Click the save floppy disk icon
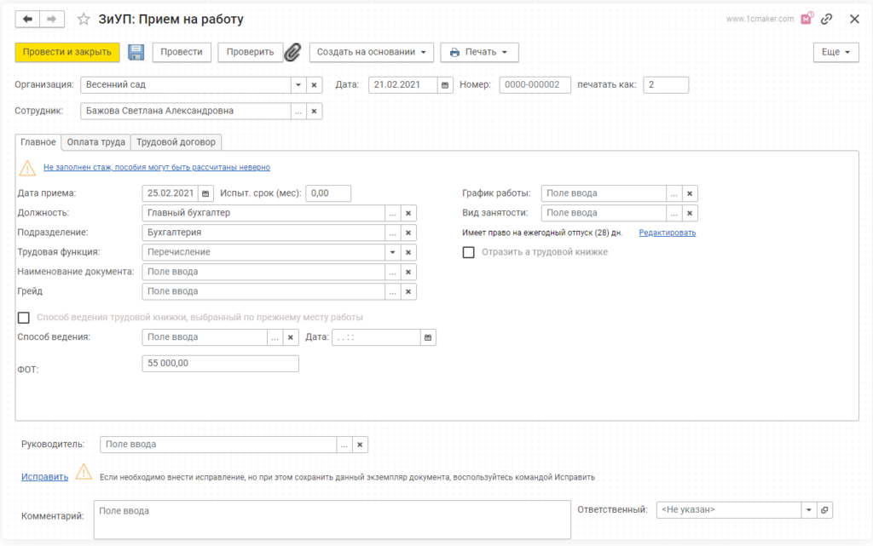Image resolution: width=873 pixels, height=546 pixels. pyautogui.click(x=136, y=53)
